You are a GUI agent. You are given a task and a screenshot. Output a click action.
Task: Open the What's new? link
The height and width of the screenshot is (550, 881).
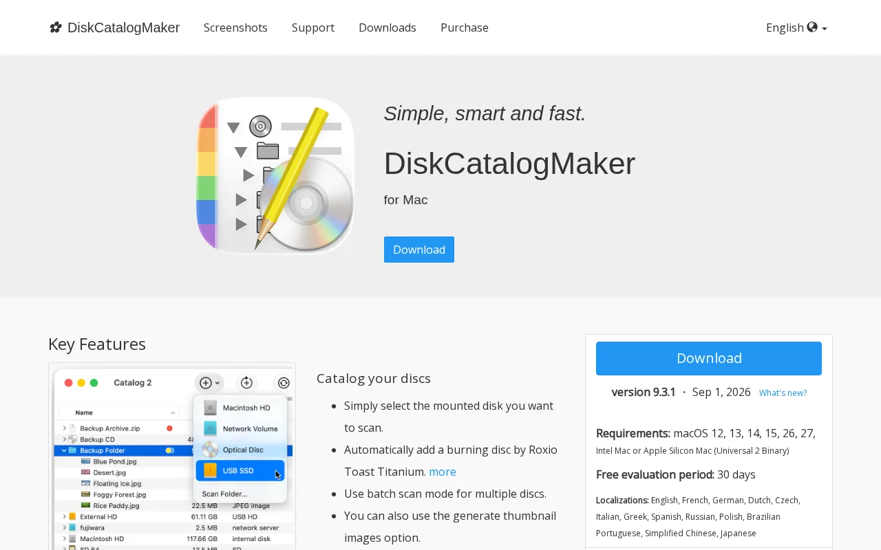(x=783, y=393)
